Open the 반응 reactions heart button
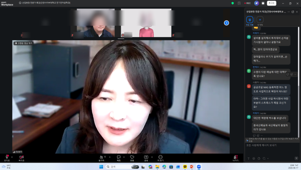This screenshot has width=301, height=170. click(x=132, y=158)
